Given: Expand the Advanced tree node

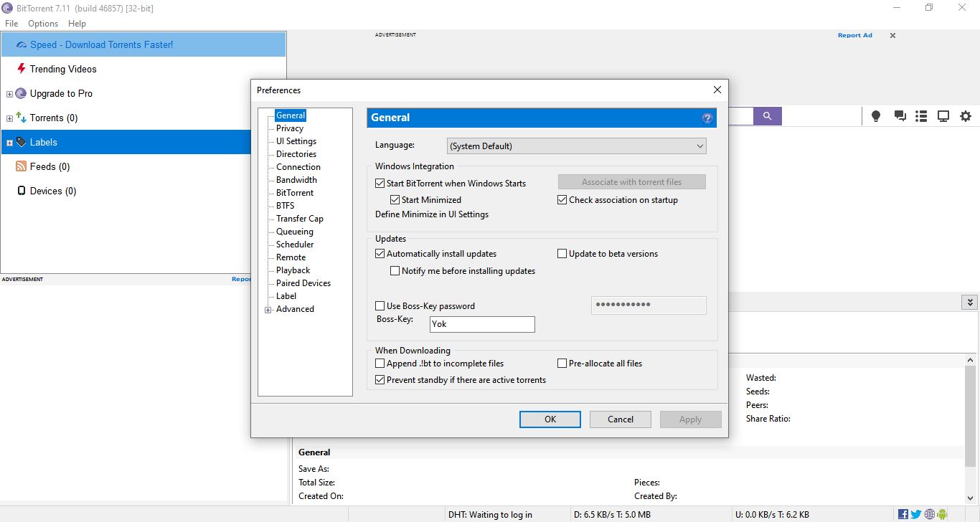Looking at the screenshot, I should 268,310.
